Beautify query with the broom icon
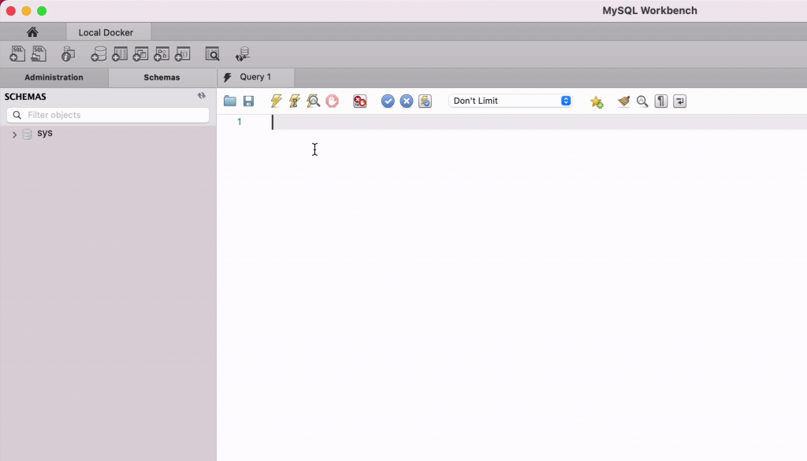 point(623,101)
